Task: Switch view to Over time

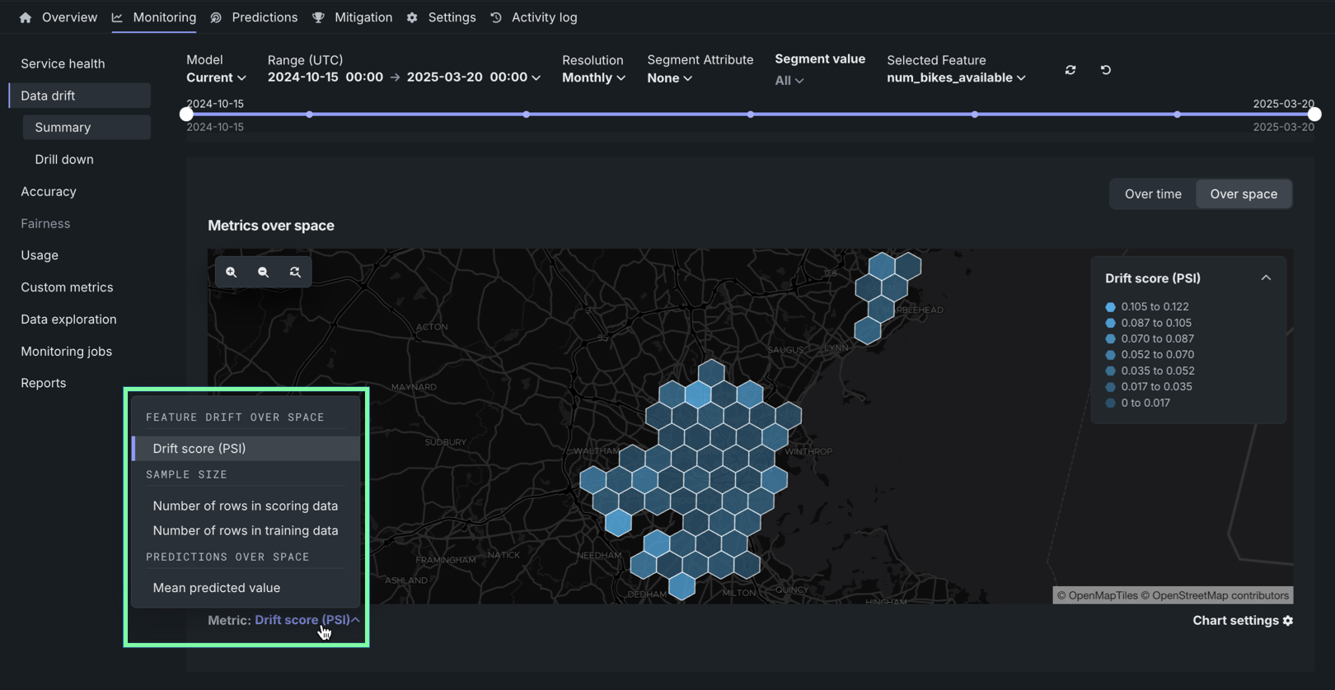Action: click(1152, 194)
